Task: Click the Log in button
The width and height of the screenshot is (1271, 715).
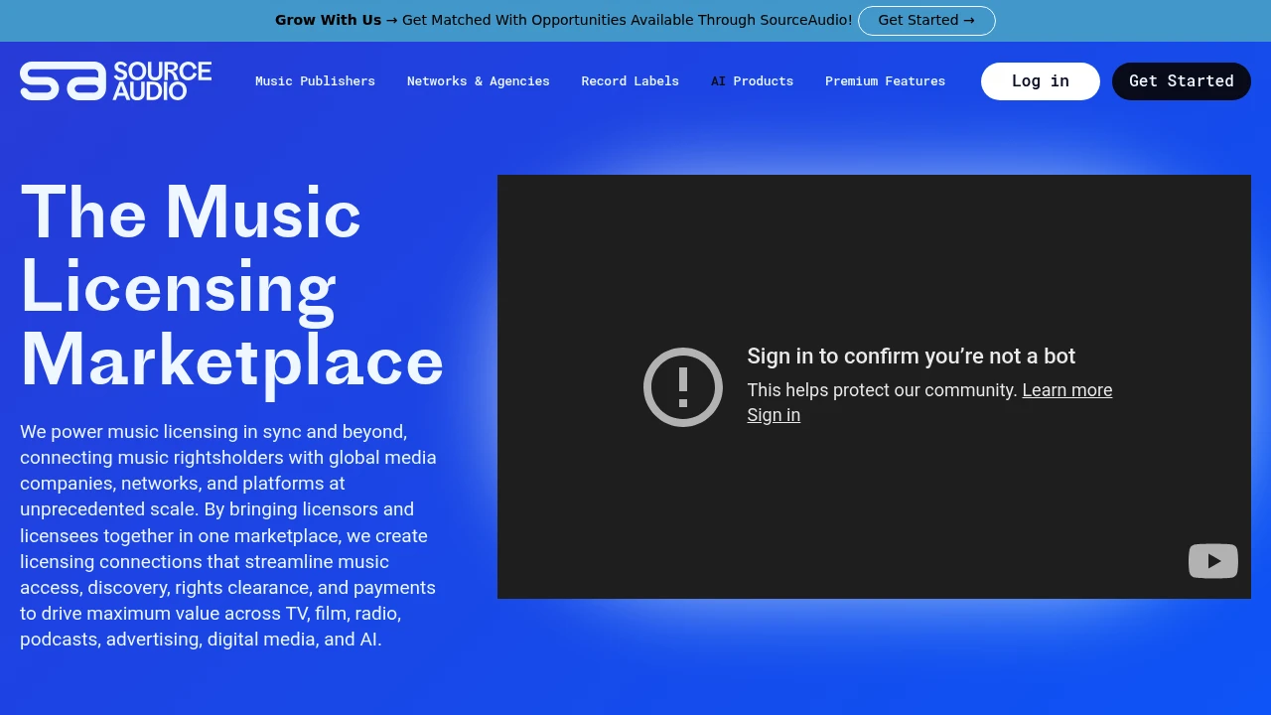Action: [1041, 81]
